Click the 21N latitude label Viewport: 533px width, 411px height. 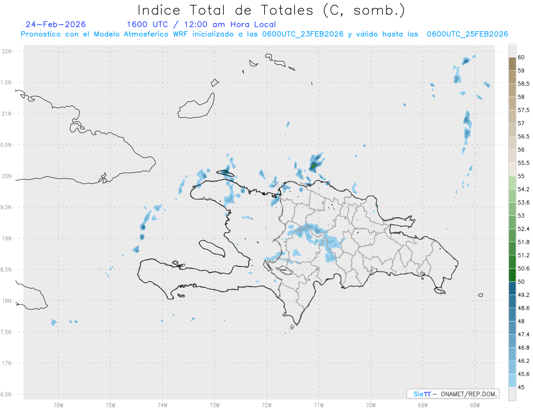click(7, 114)
